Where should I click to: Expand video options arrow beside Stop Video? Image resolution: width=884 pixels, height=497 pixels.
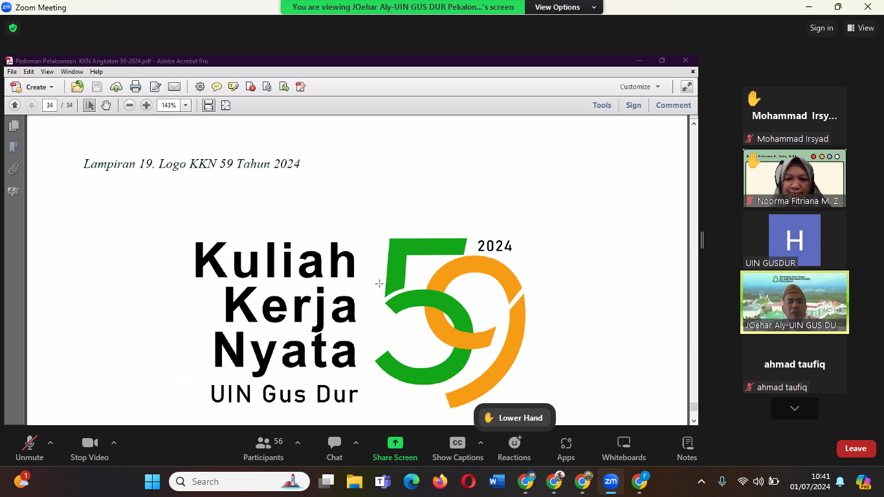click(x=114, y=443)
